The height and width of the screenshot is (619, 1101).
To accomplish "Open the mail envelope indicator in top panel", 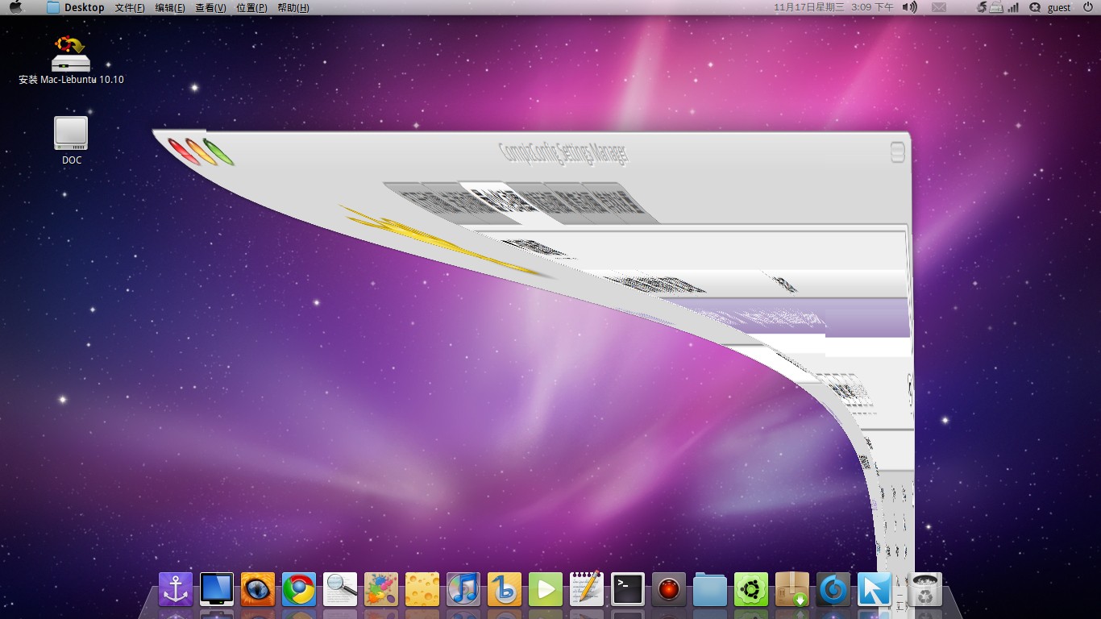I will tap(939, 7).
